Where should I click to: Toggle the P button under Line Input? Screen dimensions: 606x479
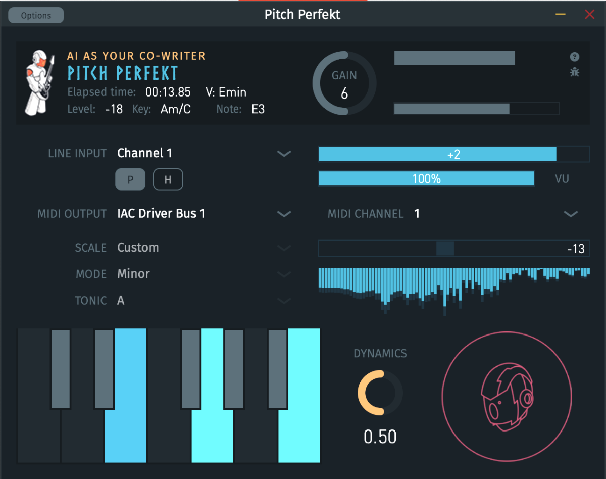click(x=130, y=179)
